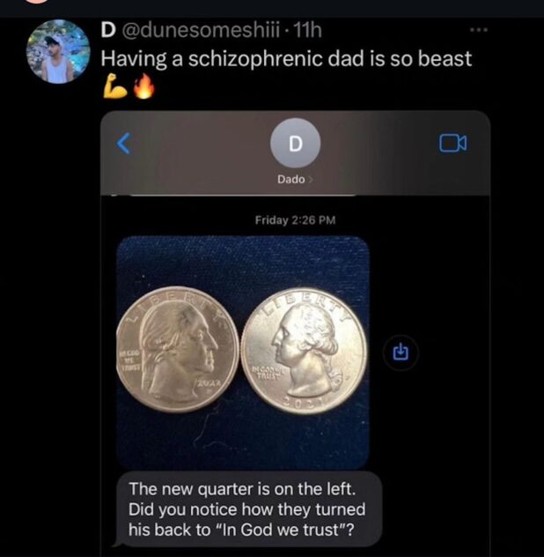Select the "The new quarter is on the left" message bubble
This screenshot has width=544, height=557.
(247, 509)
